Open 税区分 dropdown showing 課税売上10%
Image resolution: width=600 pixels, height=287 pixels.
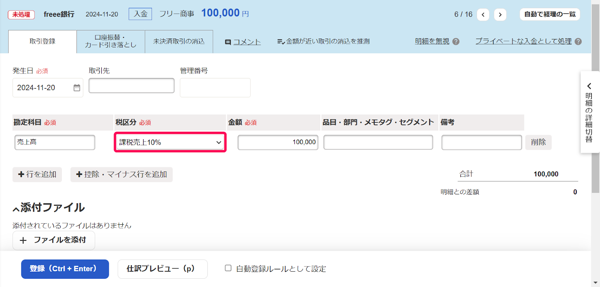(x=170, y=142)
